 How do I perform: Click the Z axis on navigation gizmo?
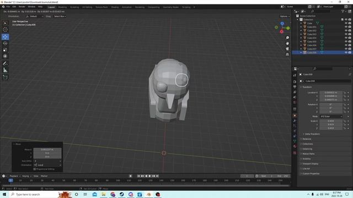click(x=282, y=23)
